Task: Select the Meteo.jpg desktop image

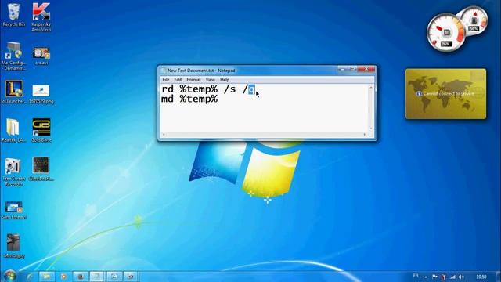Action: (13, 246)
